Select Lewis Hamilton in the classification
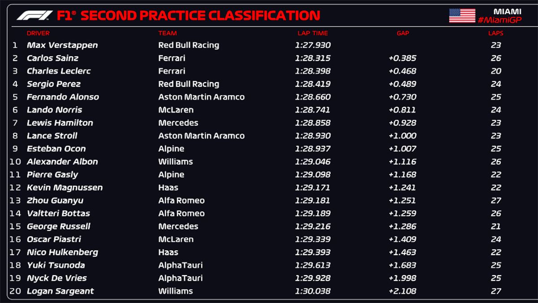This screenshot has width=538, height=303. [x=60, y=123]
